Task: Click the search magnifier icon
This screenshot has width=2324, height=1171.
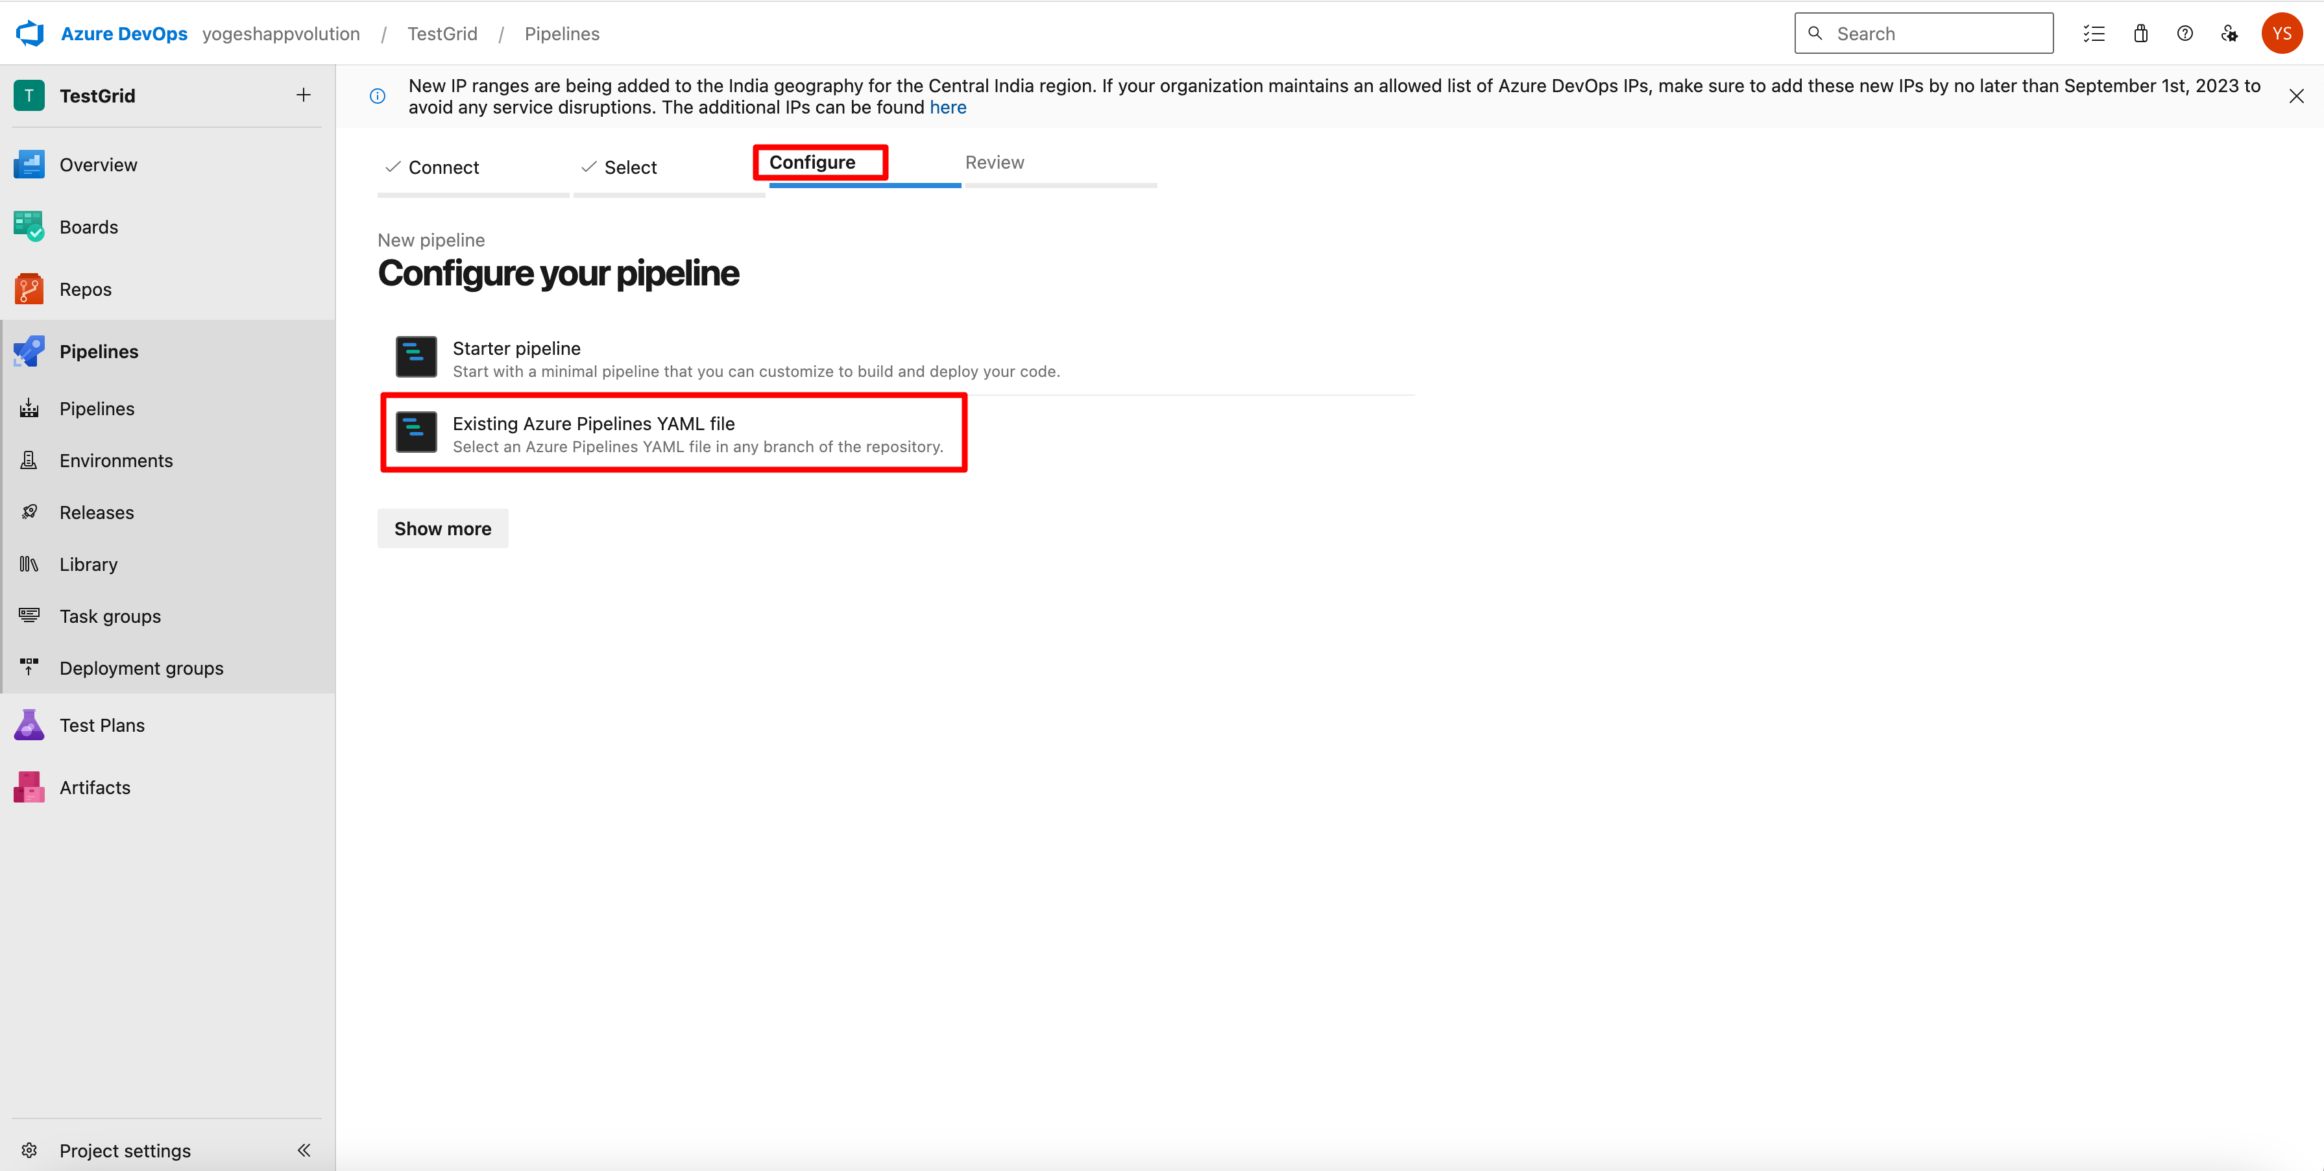Action: 1815,33
